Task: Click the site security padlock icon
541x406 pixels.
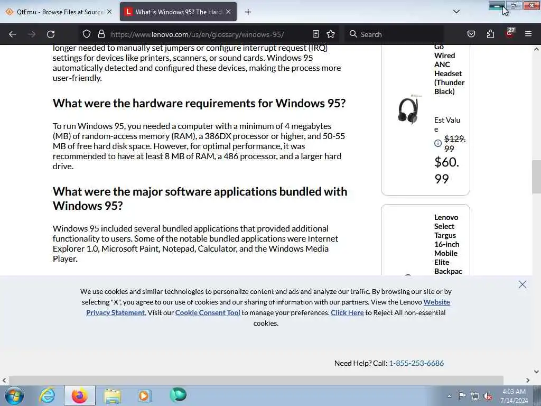Action: tap(101, 34)
